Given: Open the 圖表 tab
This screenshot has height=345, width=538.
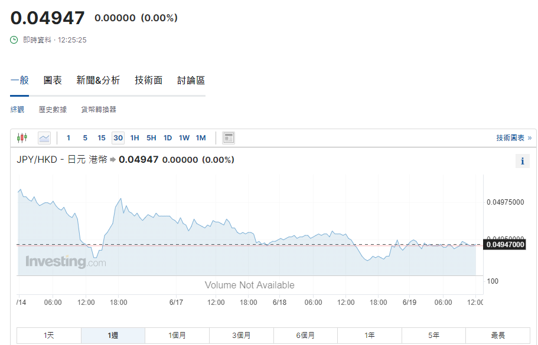Looking at the screenshot, I should coord(53,80).
